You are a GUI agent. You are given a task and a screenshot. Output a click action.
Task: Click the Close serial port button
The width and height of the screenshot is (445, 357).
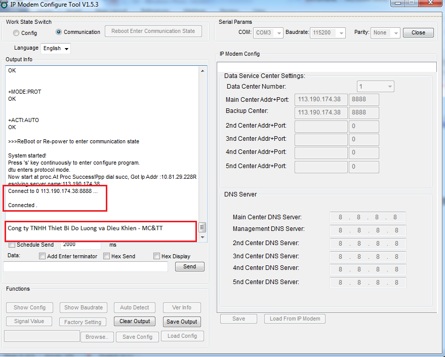418,32
